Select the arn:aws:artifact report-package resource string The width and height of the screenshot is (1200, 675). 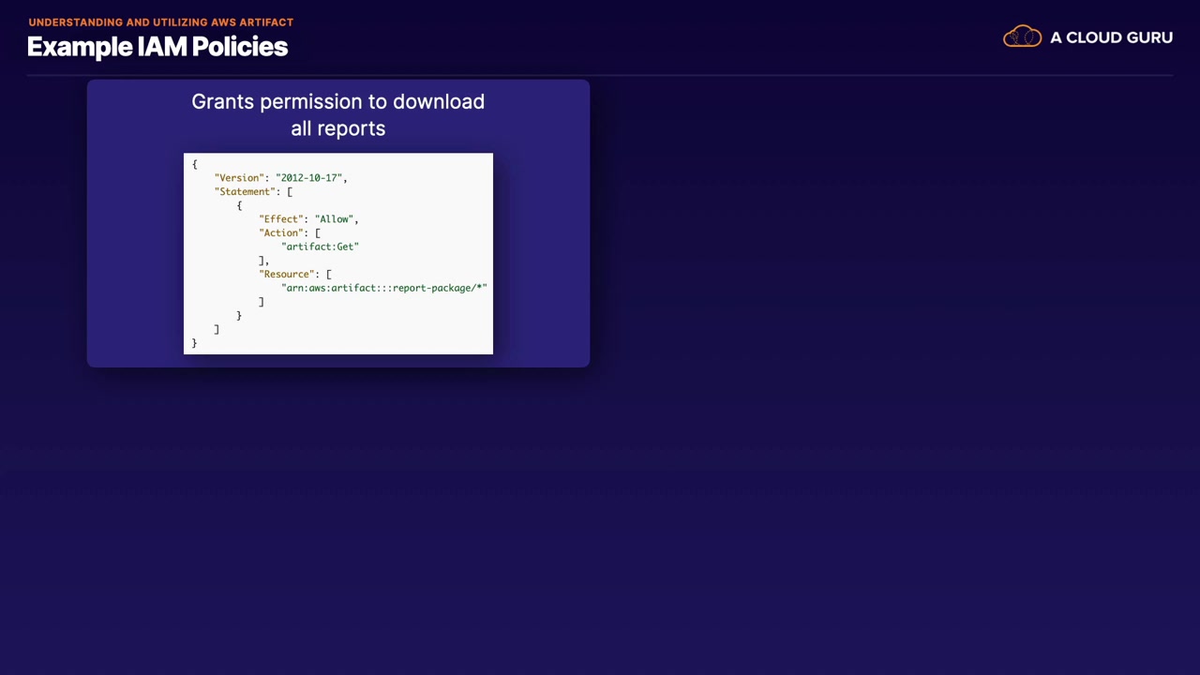pyautogui.click(x=384, y=288)
